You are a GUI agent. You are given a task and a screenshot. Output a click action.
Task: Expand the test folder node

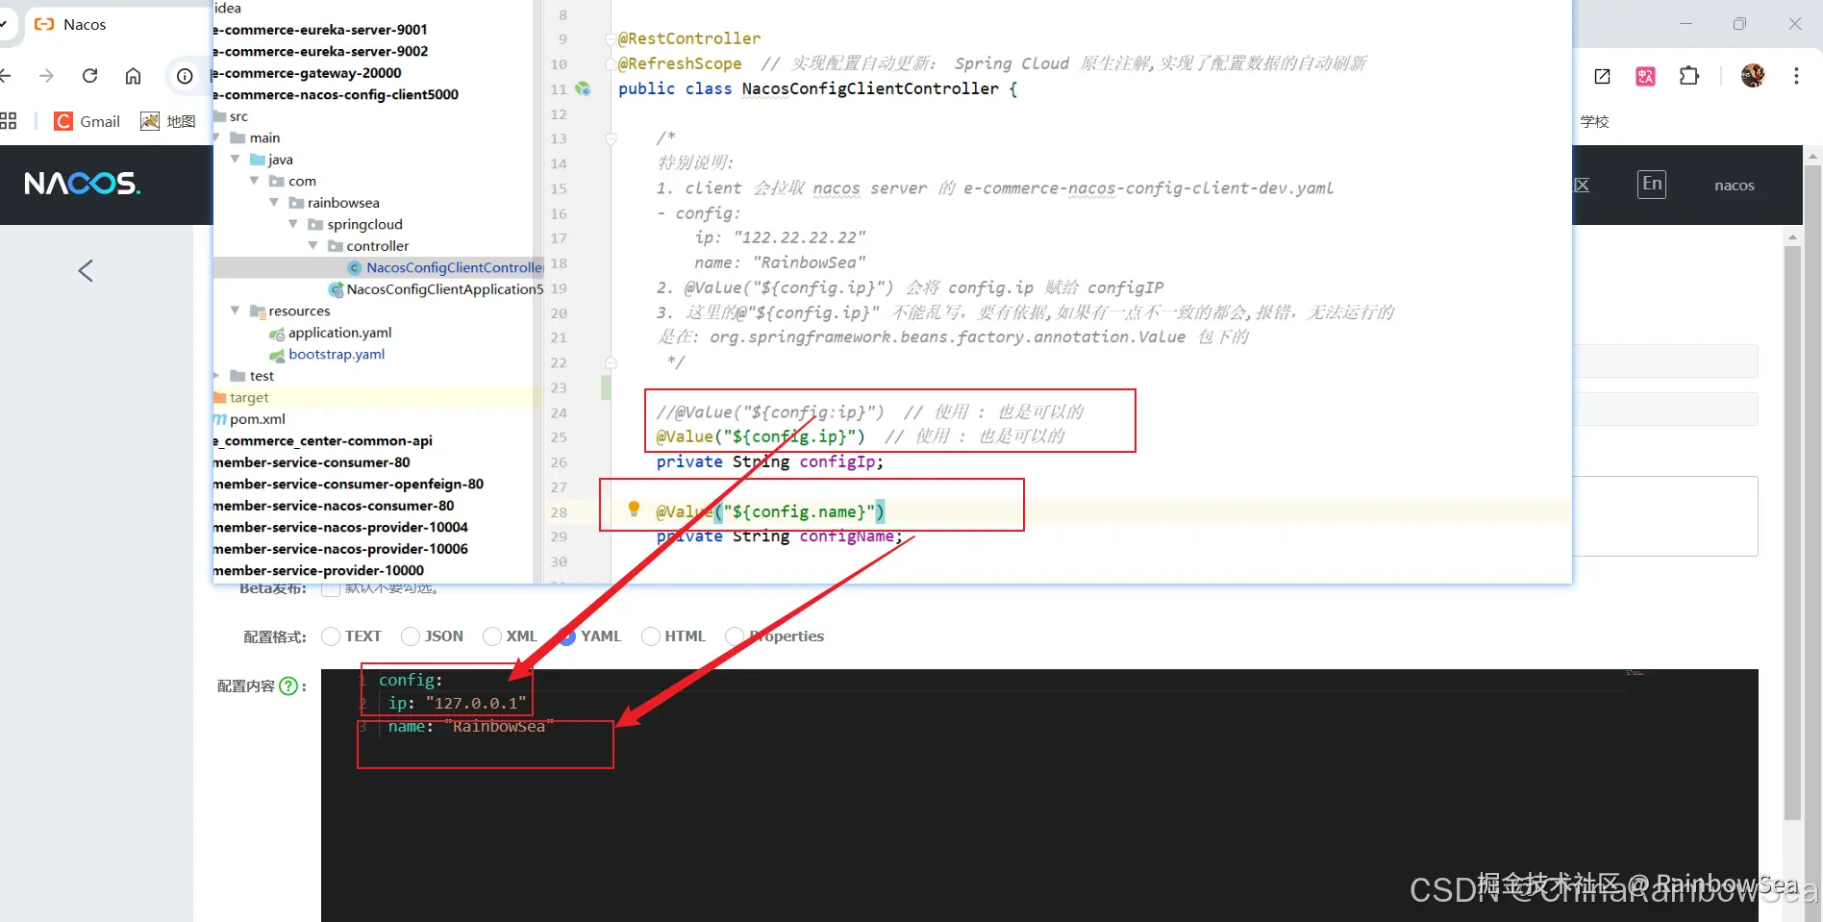[x=216, y=375]
